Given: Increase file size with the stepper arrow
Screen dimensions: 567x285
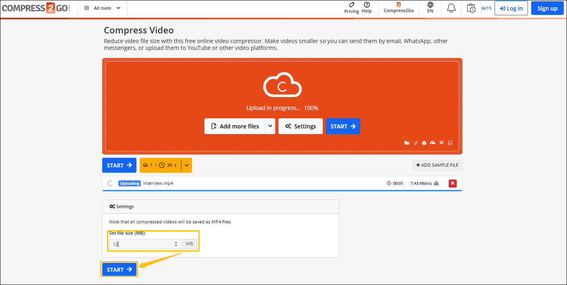Looking at the screenshot, I should (x=176, y=242).
